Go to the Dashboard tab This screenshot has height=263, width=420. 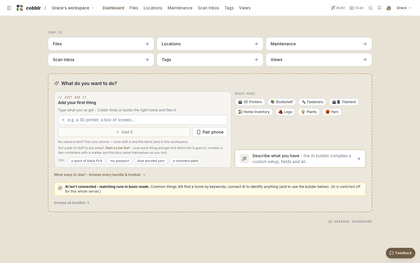[113, 8]
